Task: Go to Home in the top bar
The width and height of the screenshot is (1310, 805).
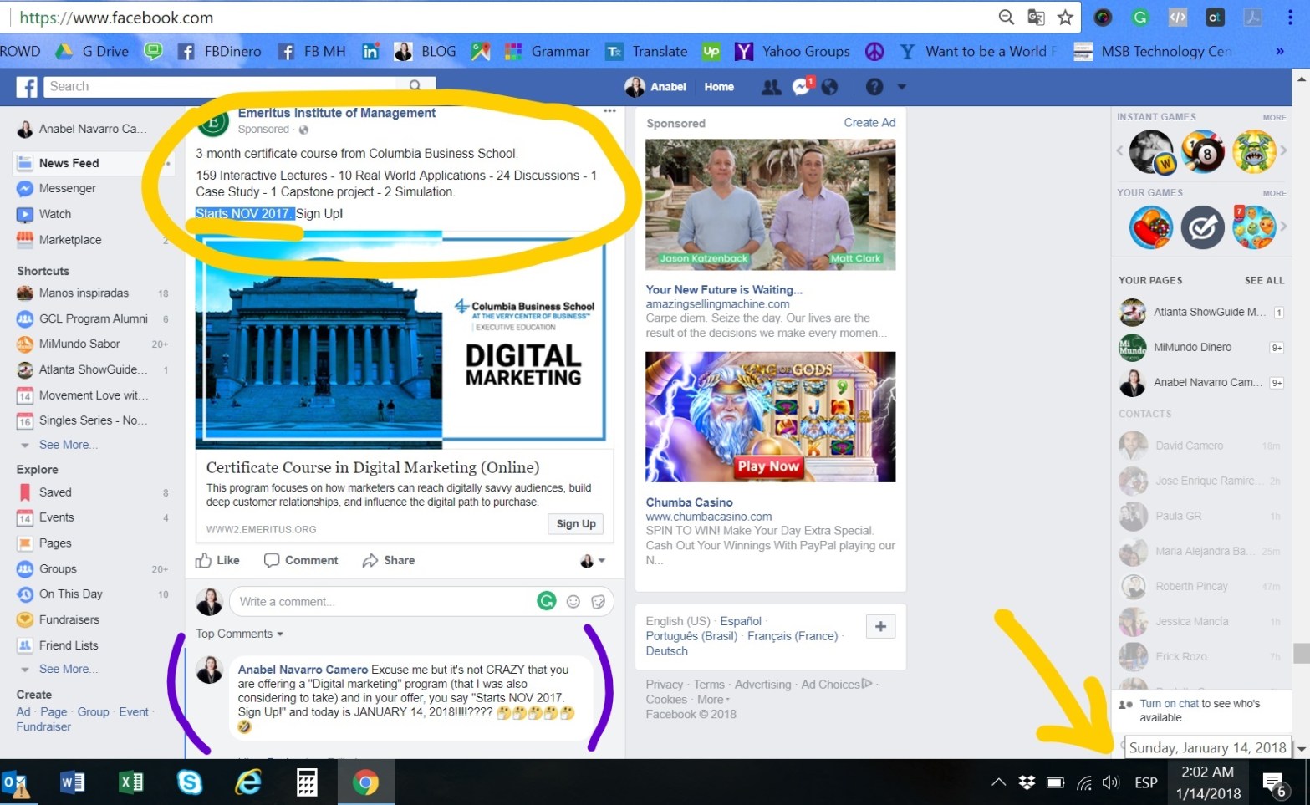Action: pyautogui.click(x=719, y=87)
